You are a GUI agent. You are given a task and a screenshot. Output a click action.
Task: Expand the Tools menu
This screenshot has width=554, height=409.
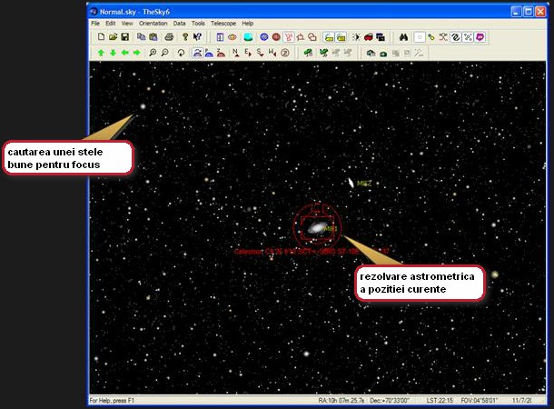pos(198,23)
